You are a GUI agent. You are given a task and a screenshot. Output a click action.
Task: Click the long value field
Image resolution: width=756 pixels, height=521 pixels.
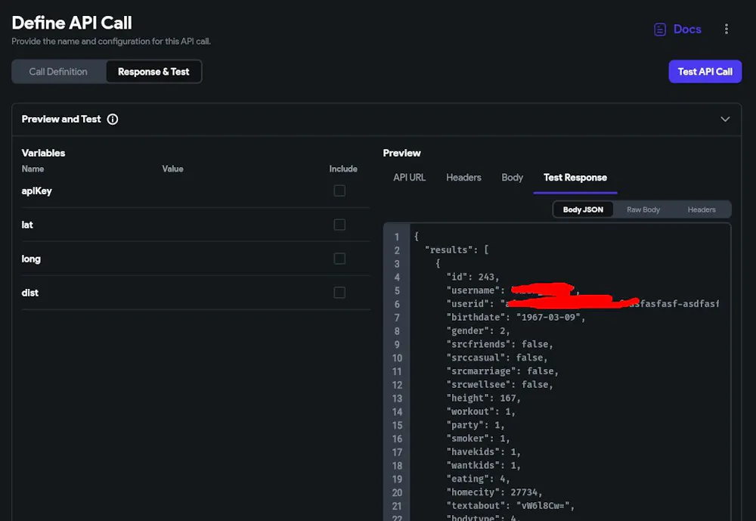241,259
